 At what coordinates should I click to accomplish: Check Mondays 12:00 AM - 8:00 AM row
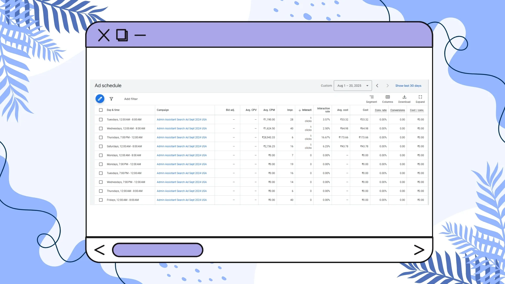tap(101, 155)
